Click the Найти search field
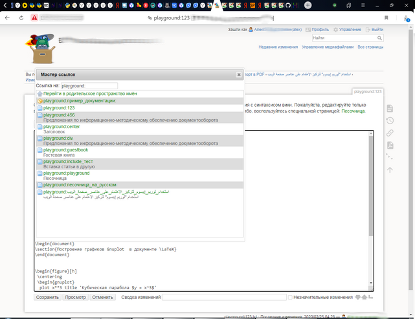This screenshot has width=415, height=319. coord(344,38)
